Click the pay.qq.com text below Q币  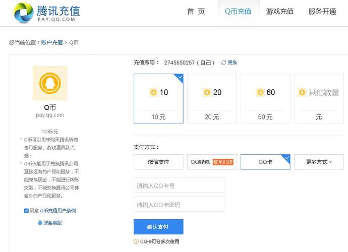click(x=50, y=115)
